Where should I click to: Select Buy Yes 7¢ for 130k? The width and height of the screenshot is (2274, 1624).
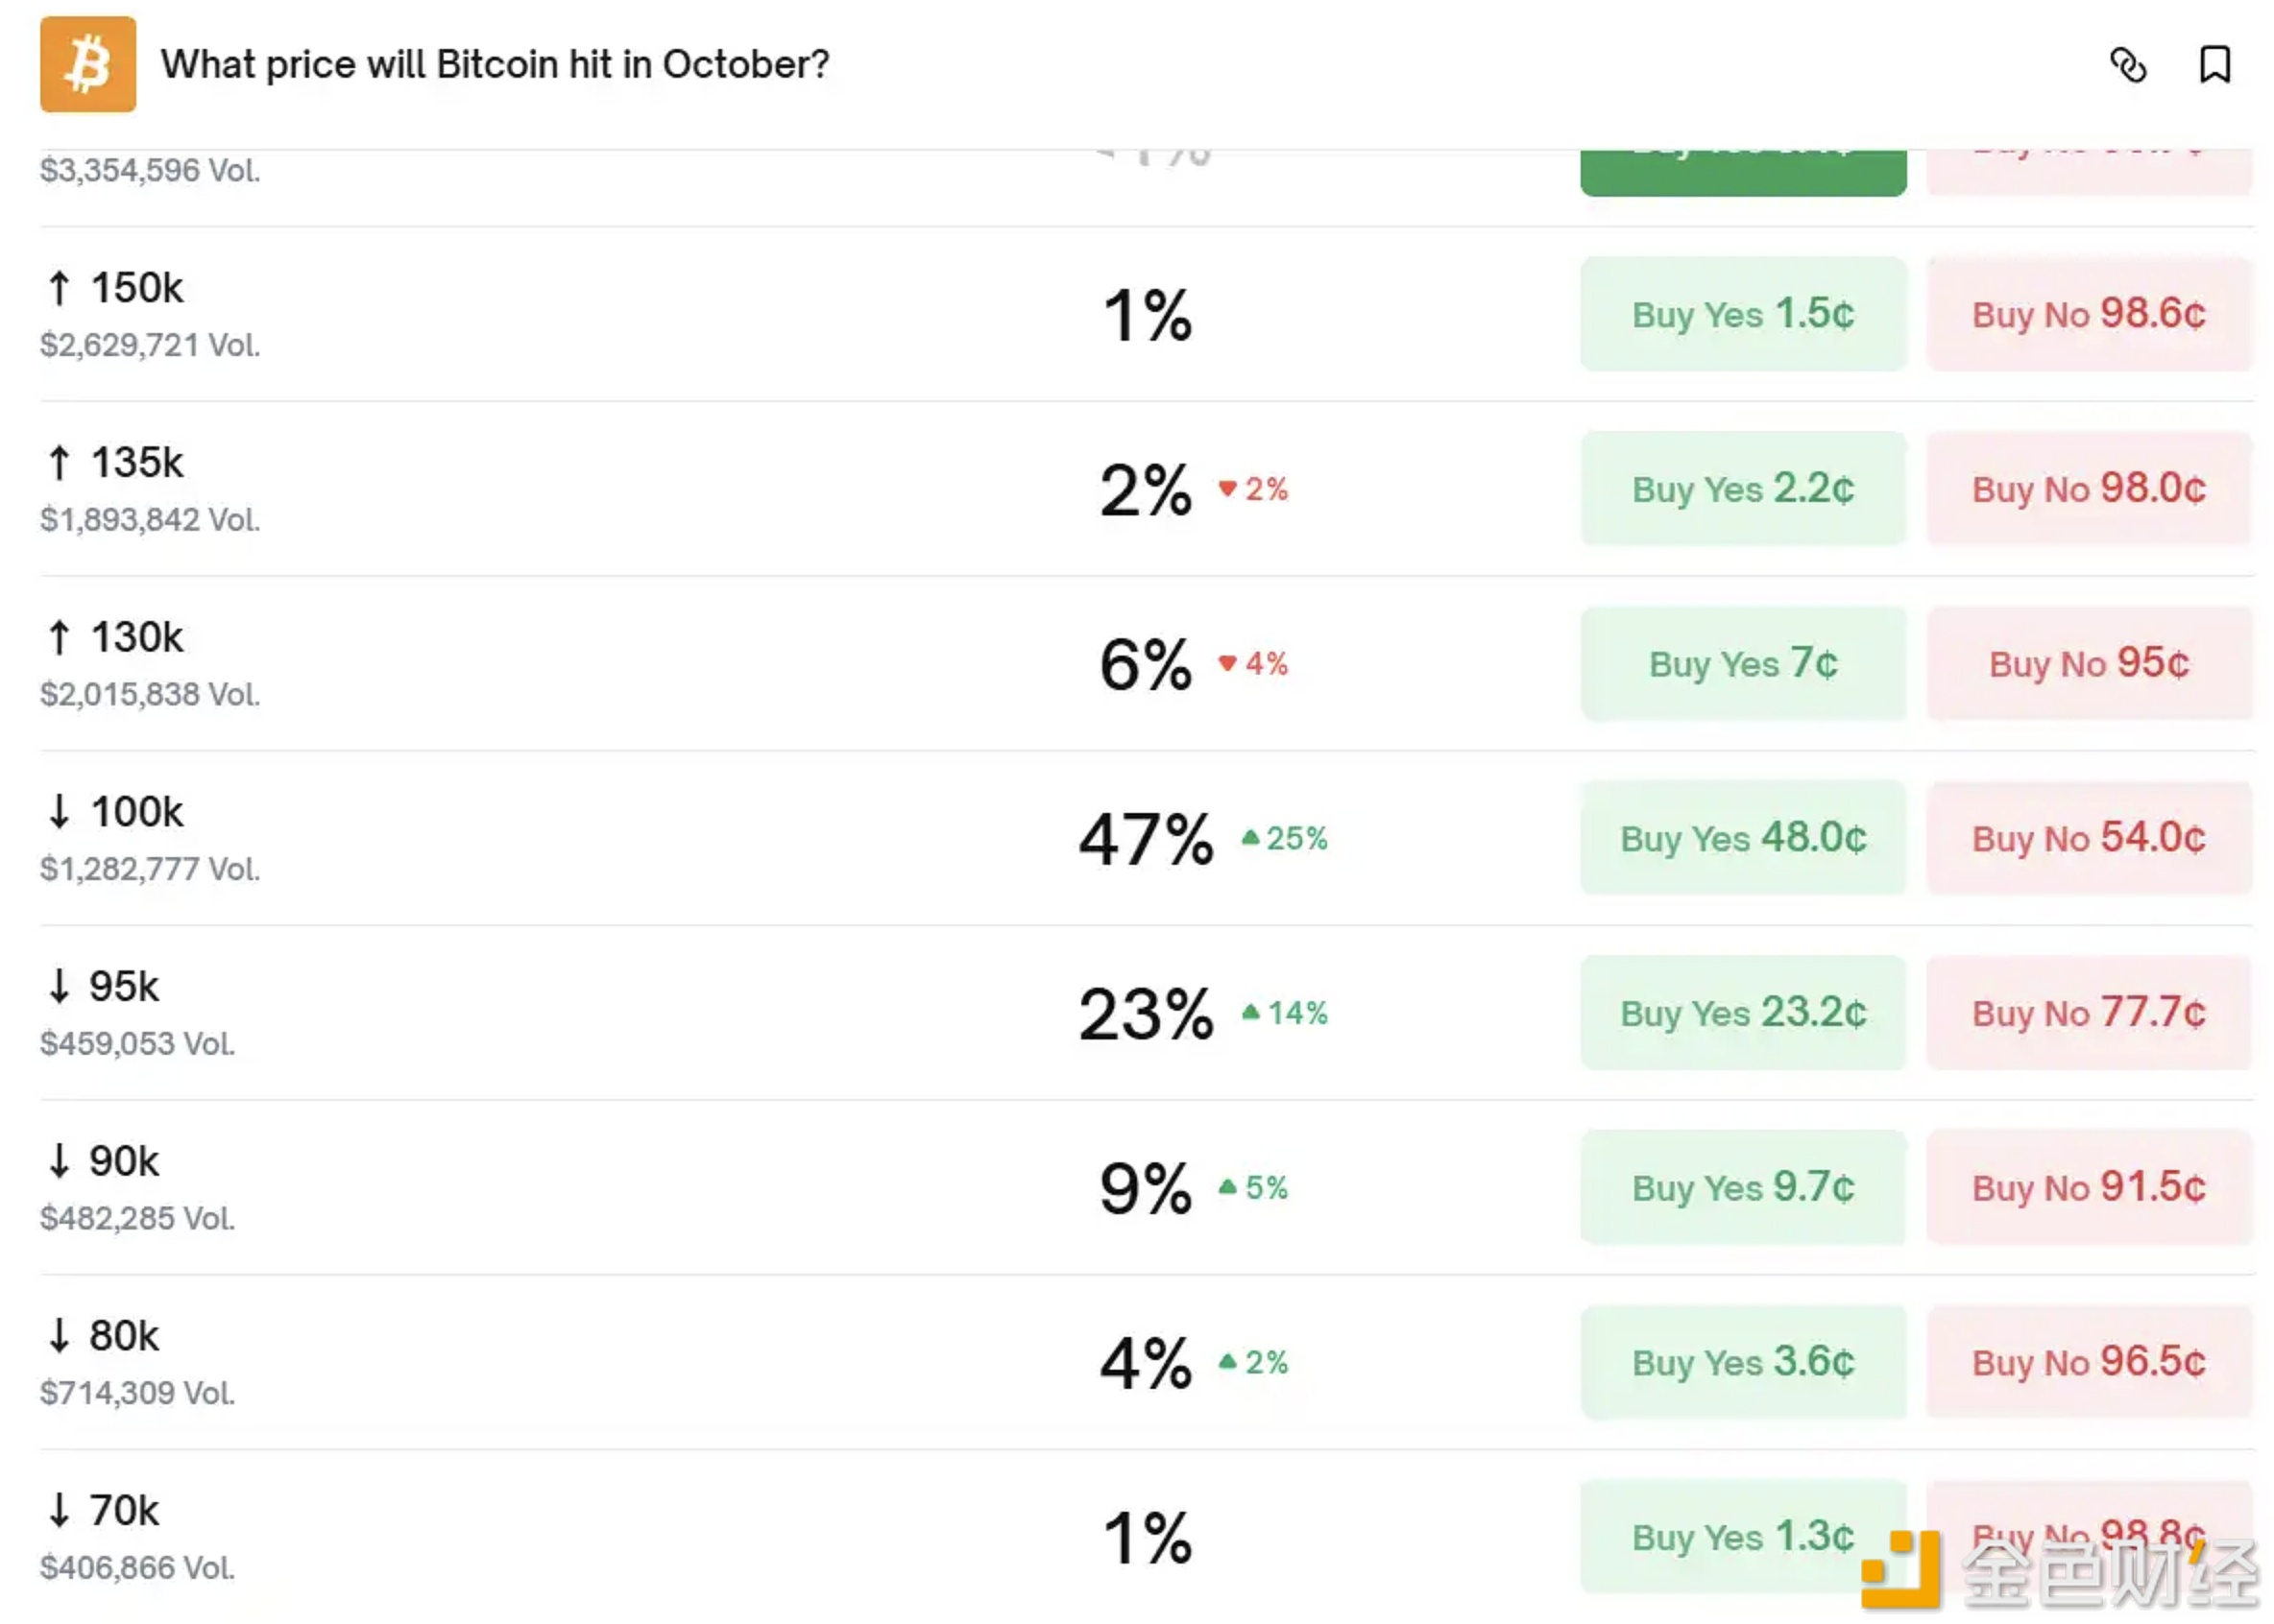[1742, 663]
